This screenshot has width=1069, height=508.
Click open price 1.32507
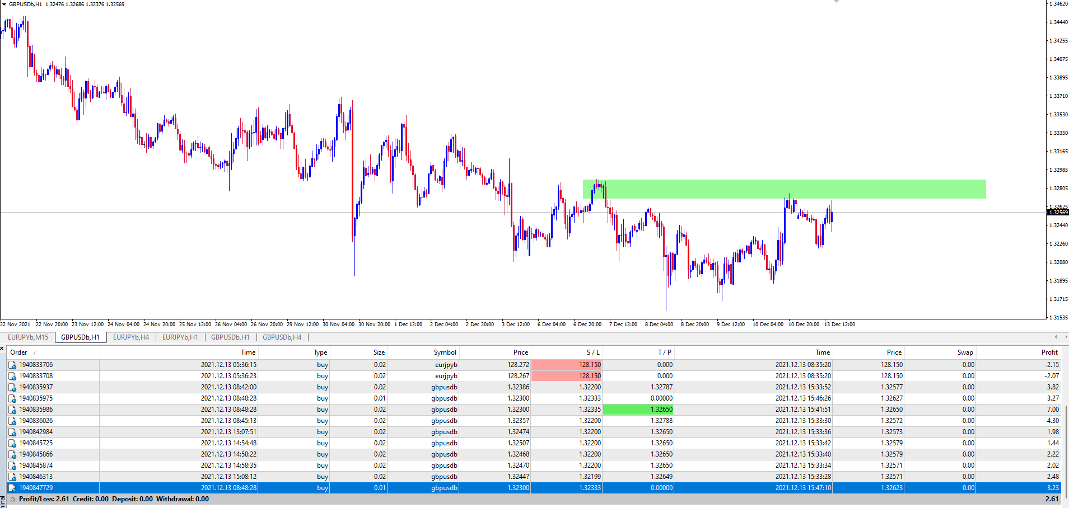(x=518, y=443)
